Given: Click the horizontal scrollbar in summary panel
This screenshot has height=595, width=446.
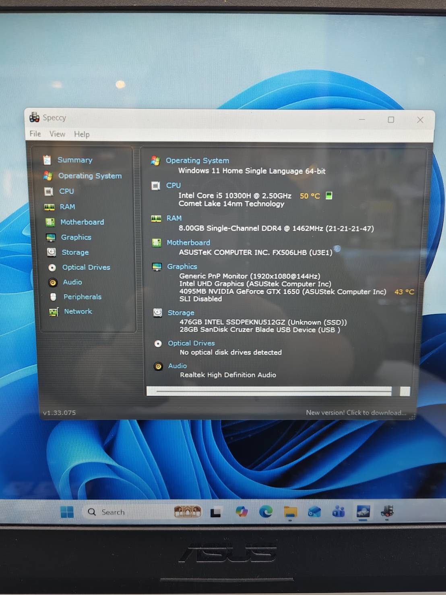Looking at the screenshot, I should point(278,391).
